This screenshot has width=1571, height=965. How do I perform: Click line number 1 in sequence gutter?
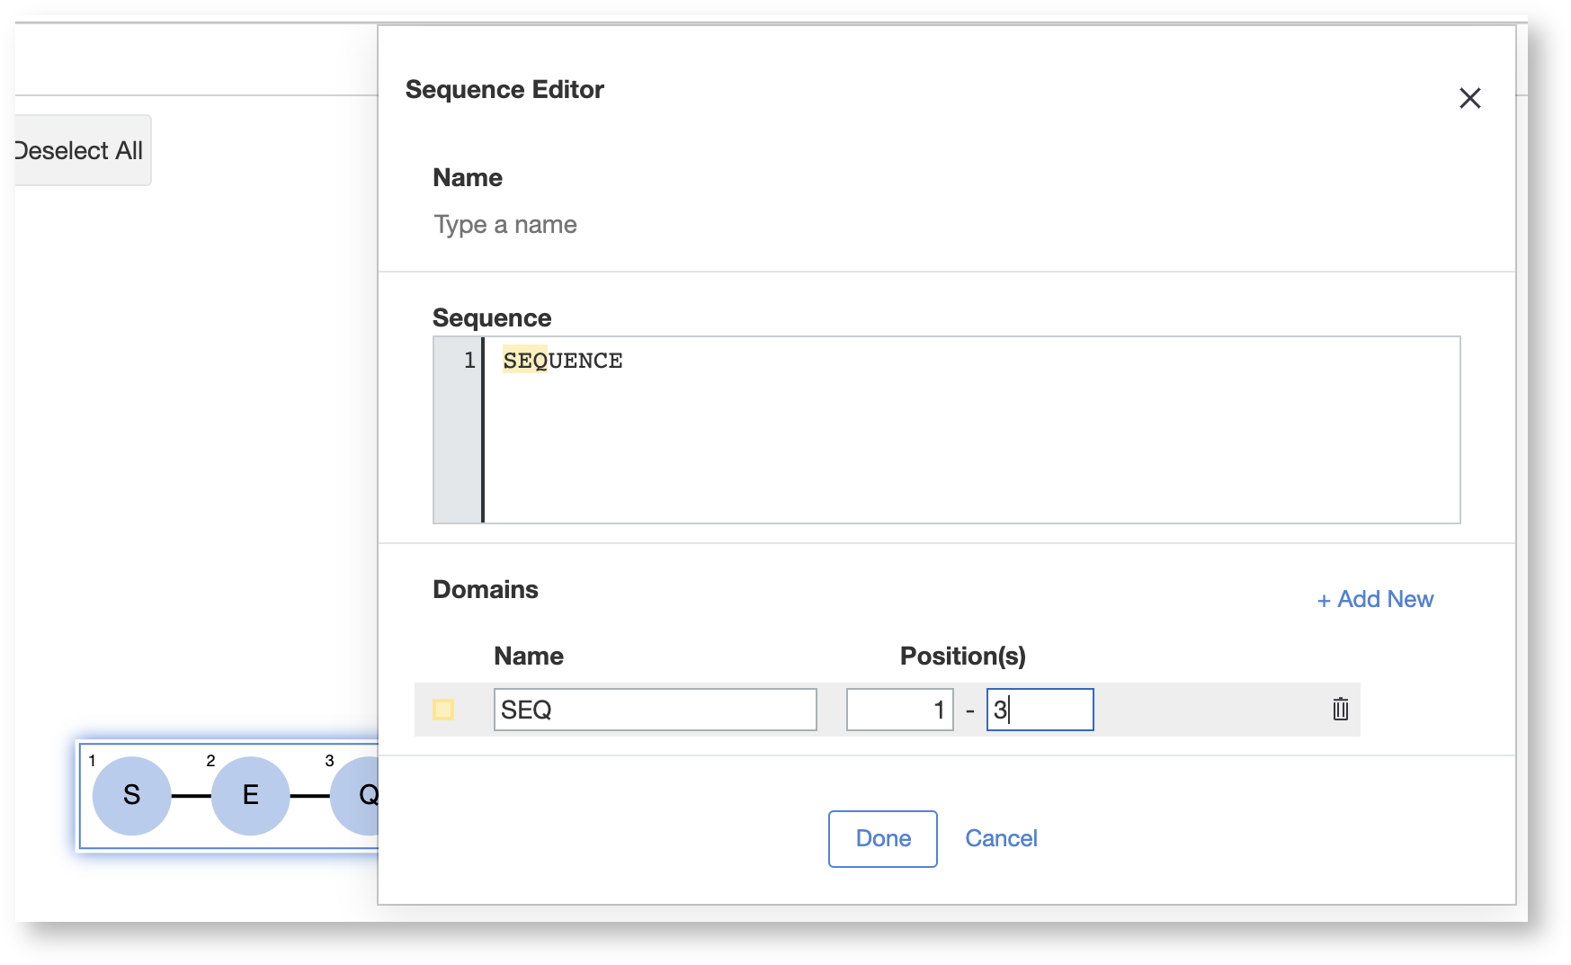coord(469,361)
